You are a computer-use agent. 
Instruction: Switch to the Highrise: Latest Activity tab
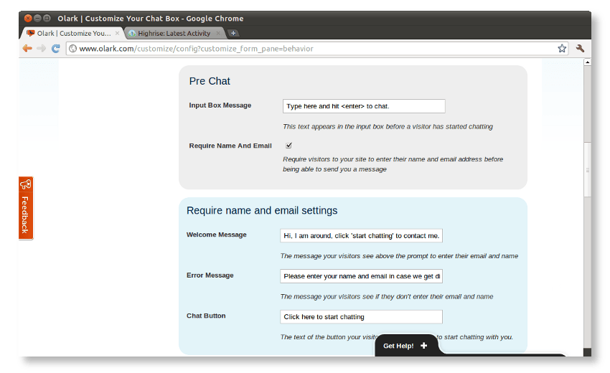(169, 33)
